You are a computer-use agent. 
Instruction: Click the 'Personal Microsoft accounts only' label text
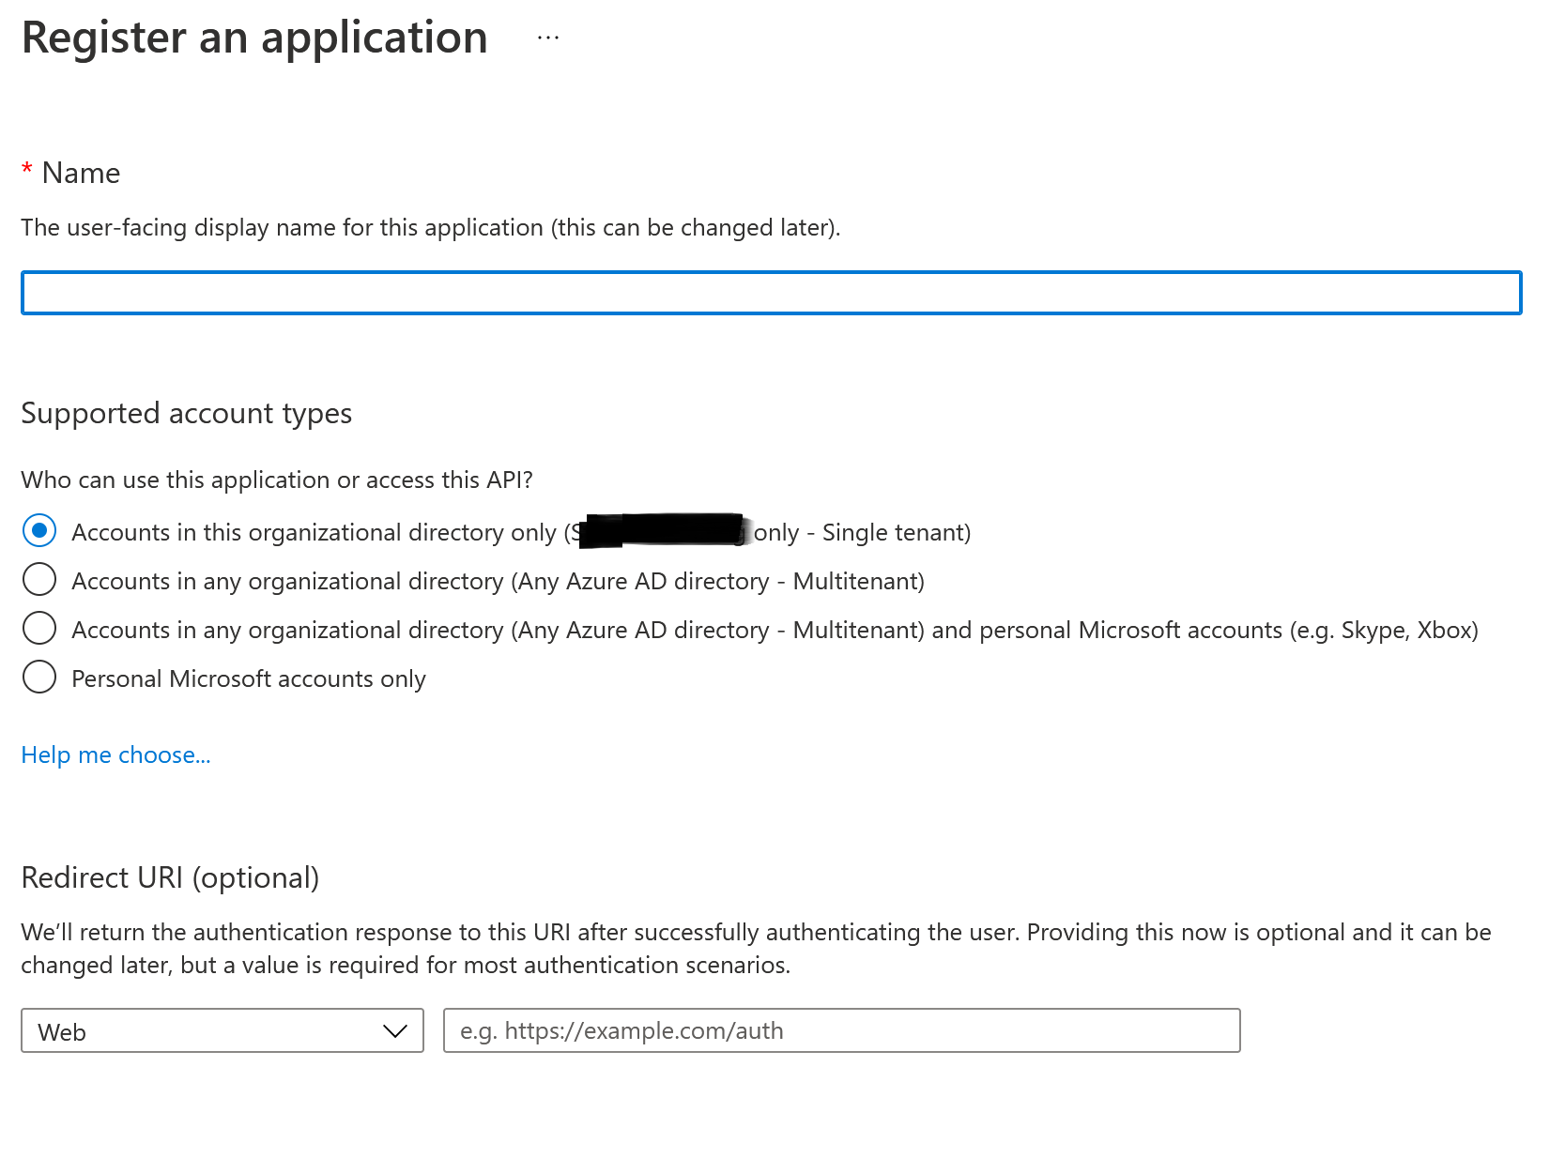pyautogui.click(x=249, y=679)
